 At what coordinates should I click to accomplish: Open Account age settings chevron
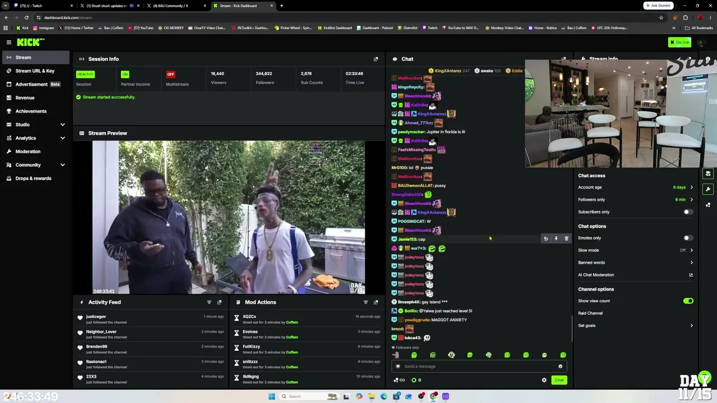coord(691,188)
